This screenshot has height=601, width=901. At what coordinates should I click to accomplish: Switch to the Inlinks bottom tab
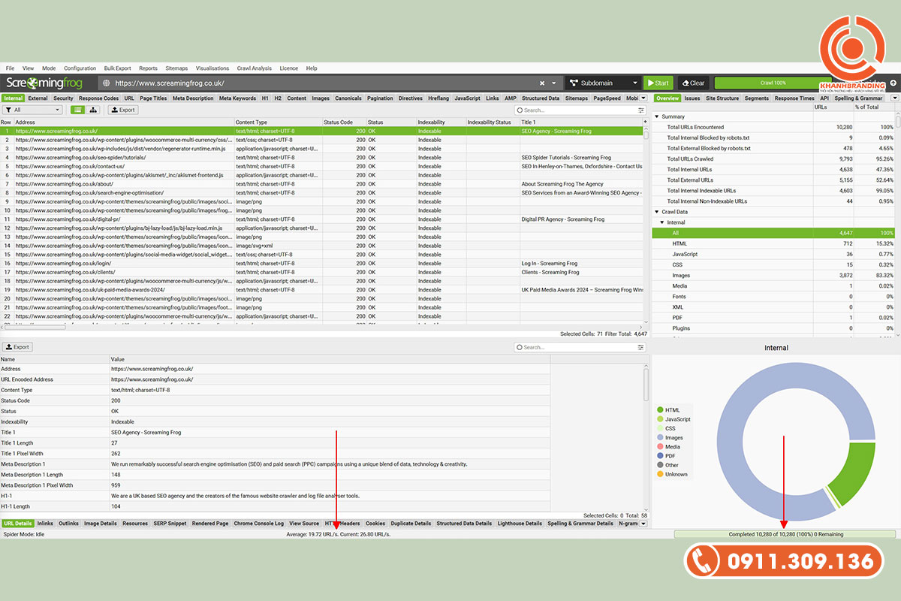45,524
